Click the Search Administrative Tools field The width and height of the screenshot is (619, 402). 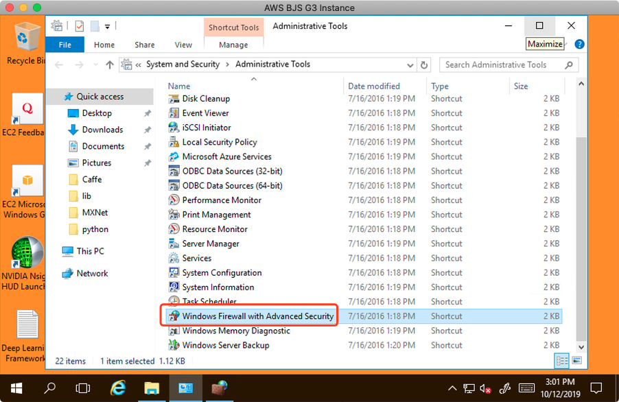501,65
